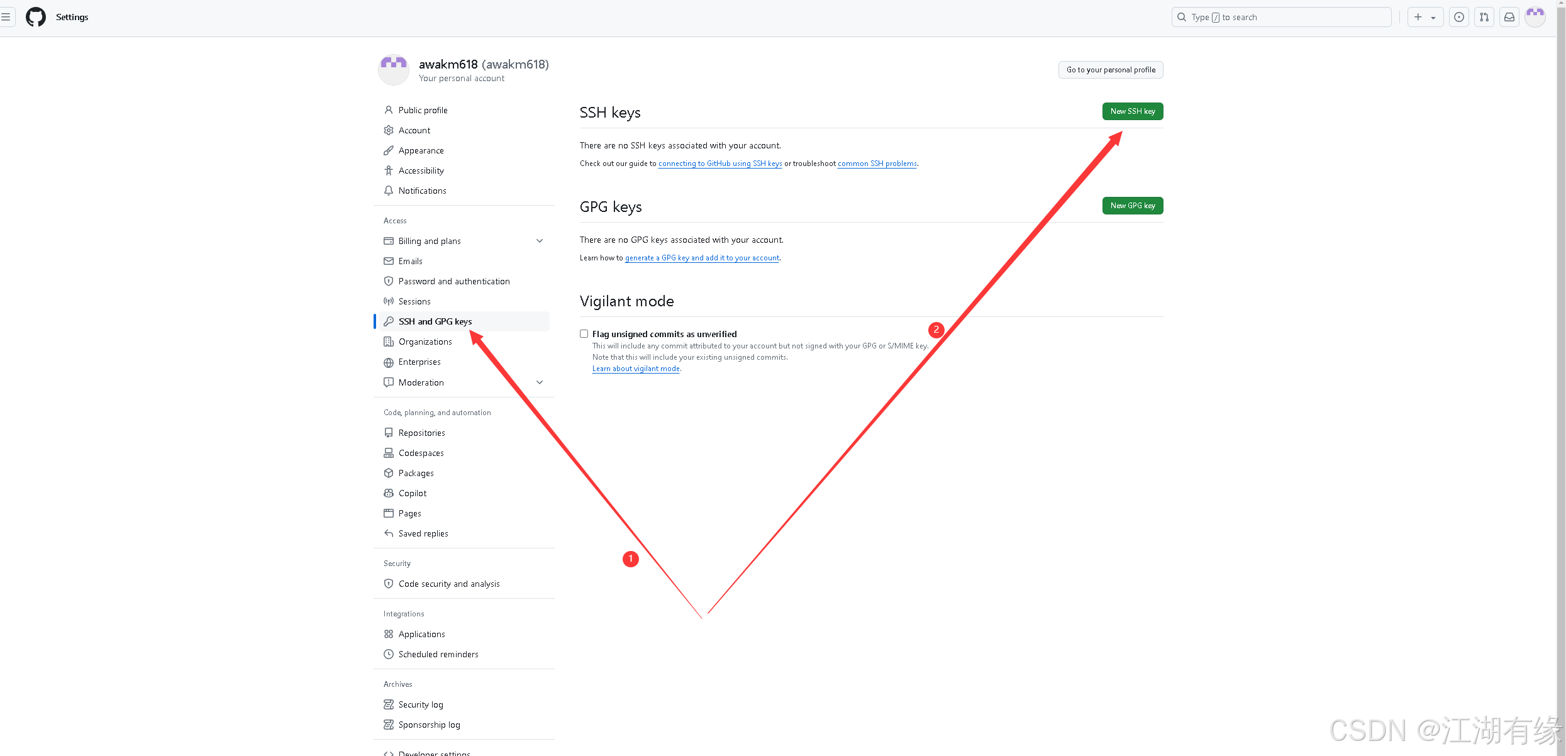Open Appearance settings

click(464, 150)
